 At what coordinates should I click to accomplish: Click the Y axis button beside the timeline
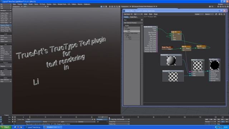(1, 119)
